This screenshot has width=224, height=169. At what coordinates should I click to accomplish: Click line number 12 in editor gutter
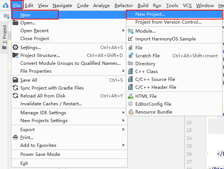click(189, 123)
